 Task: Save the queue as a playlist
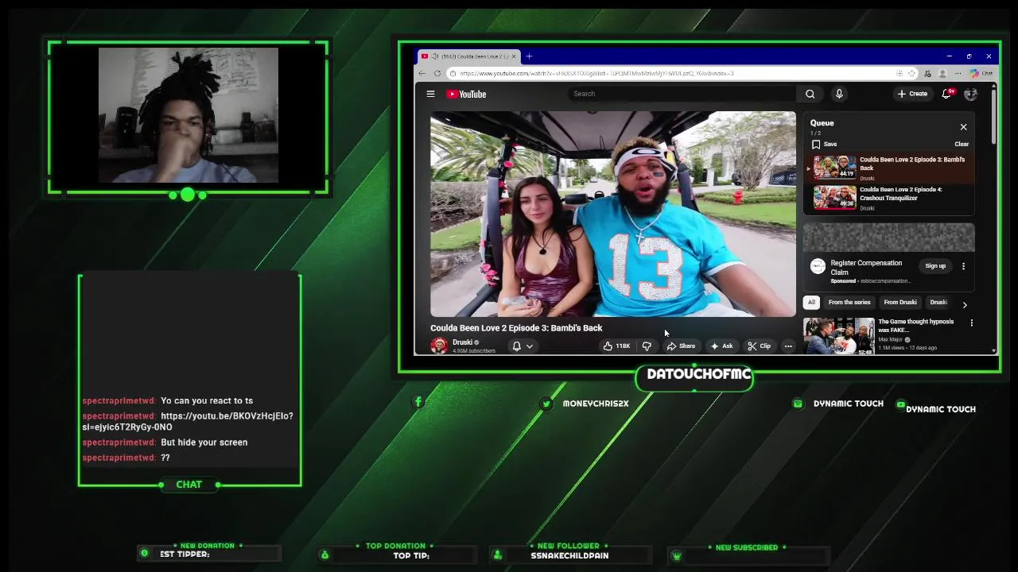(824, 145)
